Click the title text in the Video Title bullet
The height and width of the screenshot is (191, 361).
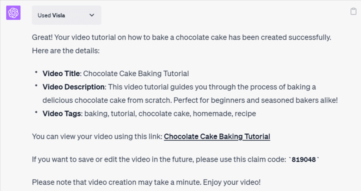(136, 74)
